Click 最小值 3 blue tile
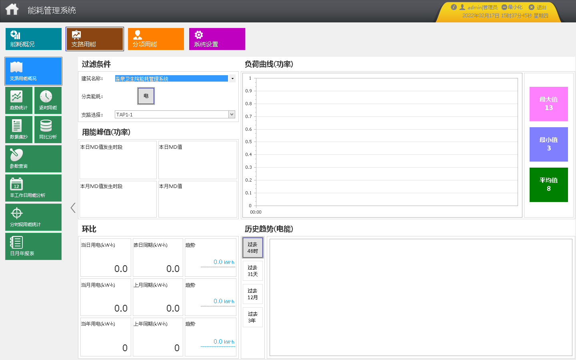This screenshot has width=576, height=360. click(x=549, y=144)
